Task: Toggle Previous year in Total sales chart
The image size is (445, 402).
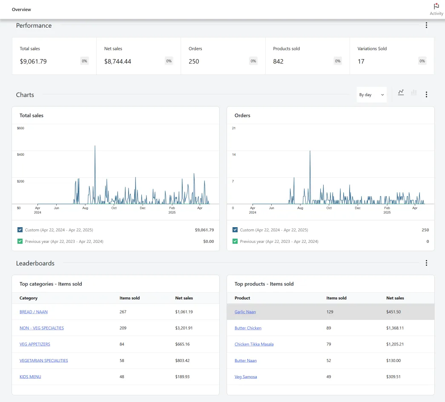Action: click(x=20, y=241)
